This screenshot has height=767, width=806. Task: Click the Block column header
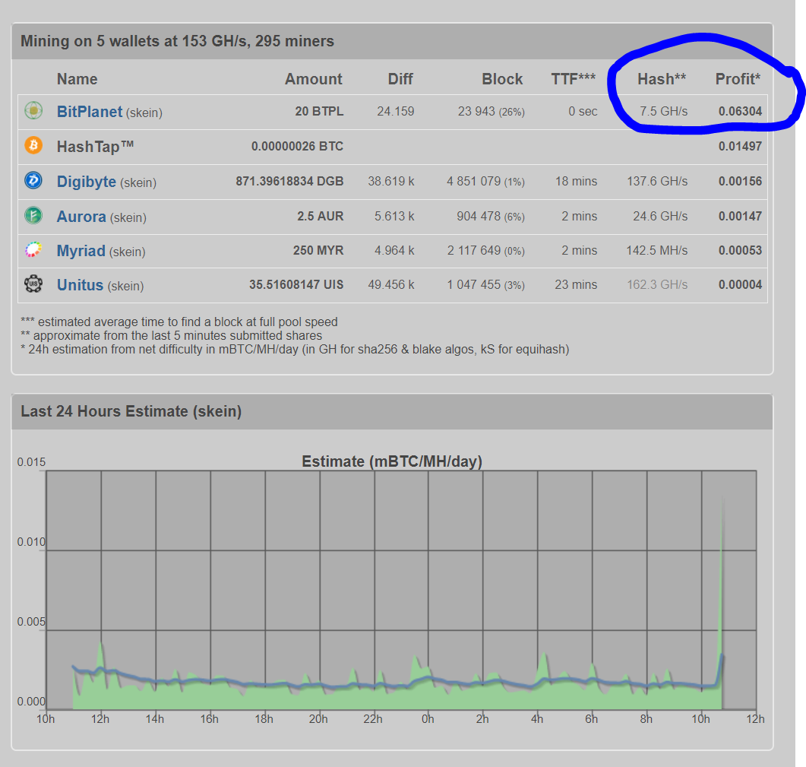[502, 79]
